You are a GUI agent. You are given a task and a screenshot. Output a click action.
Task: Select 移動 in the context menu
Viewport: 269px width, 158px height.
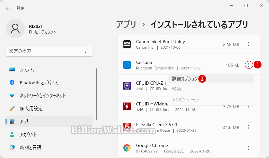[211, 89]
